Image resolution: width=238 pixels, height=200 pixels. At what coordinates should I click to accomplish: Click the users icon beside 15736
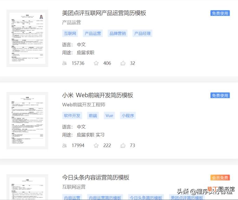[65, 63]
